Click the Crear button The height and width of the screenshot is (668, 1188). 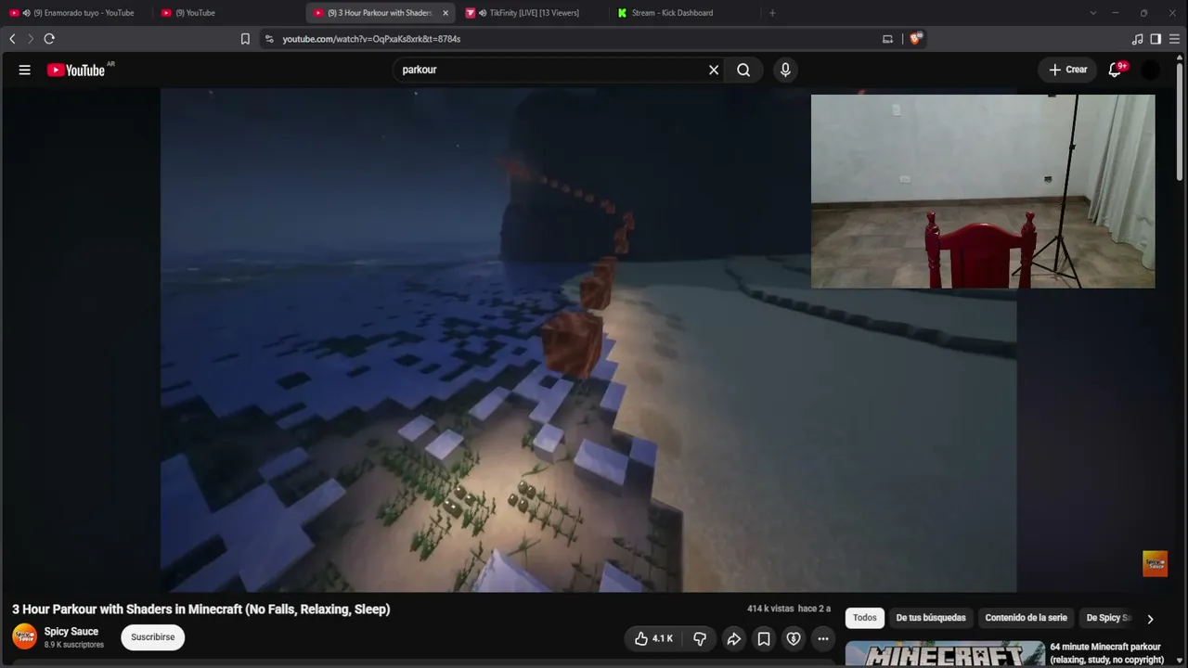(x=1067, y=70)
